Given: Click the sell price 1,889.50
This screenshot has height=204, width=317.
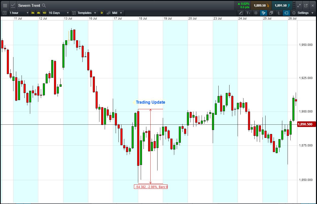Looking at the screenshot, I should [x=261, y=5].
